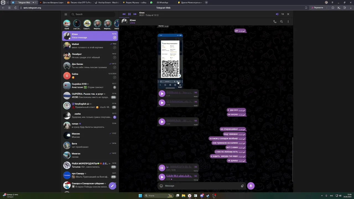Seek within the 0:15 voice message waveform
354x199 pixels.
pyautogui.click(x=179, y=93)
